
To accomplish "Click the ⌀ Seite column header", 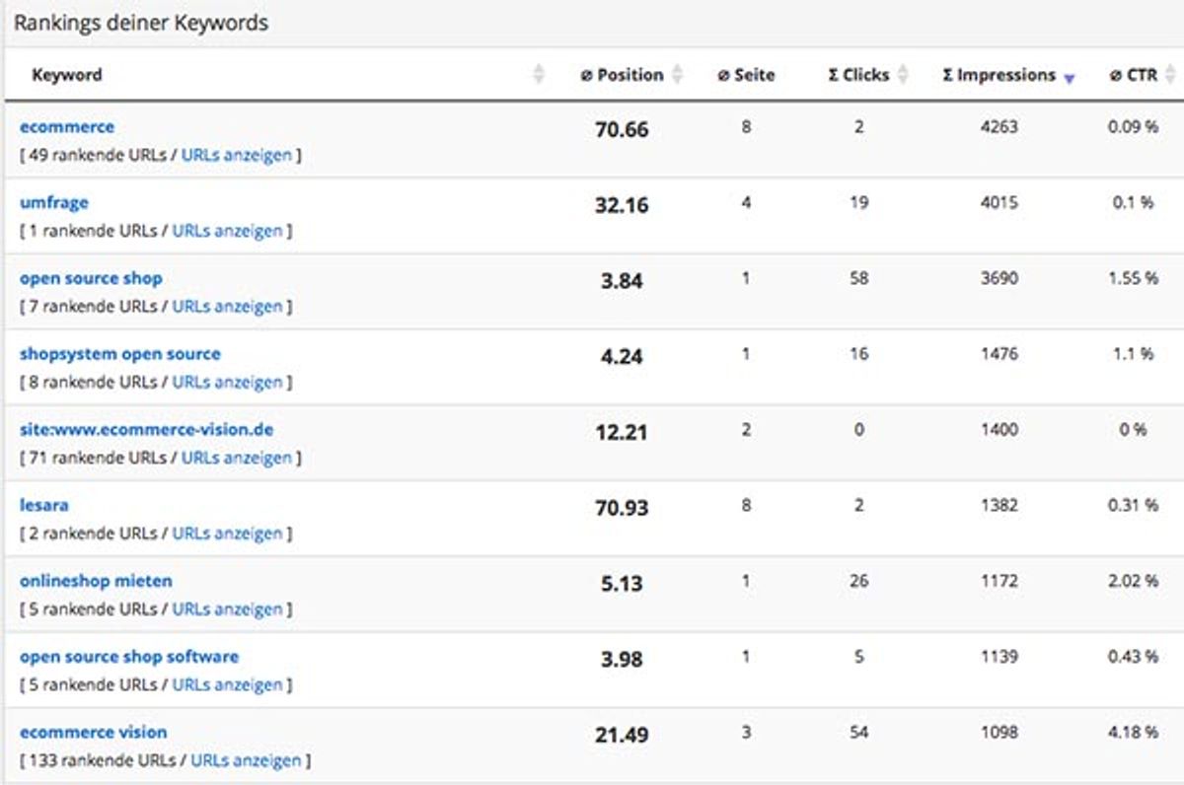I will click(x=746, y=75).
